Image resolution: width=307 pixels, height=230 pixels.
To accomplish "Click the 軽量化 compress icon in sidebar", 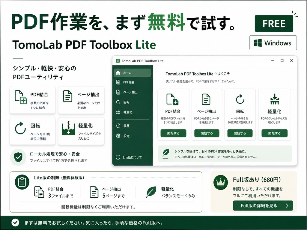I will (x=118, y=112).
